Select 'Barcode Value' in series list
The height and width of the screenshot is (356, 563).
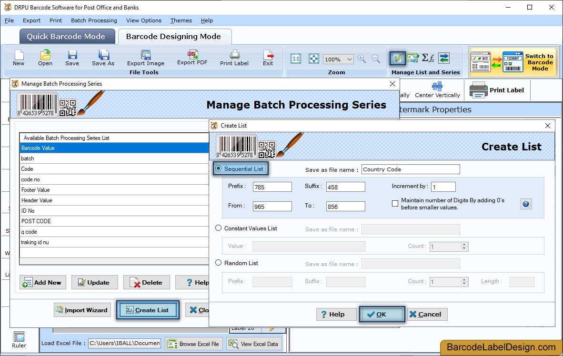[114, 148]
